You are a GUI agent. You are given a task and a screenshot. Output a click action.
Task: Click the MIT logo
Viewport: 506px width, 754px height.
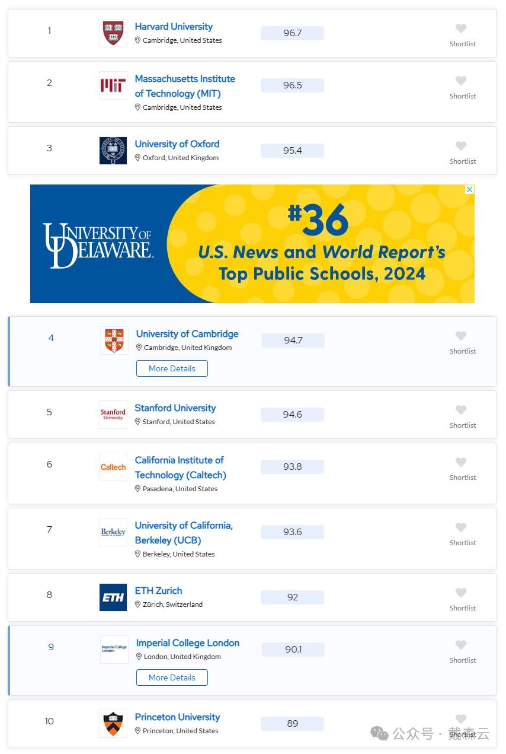(x=113, y=85)
